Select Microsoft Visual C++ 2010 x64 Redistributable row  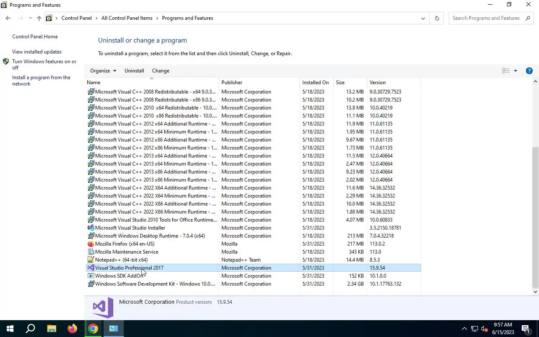[x=253, y=108]
